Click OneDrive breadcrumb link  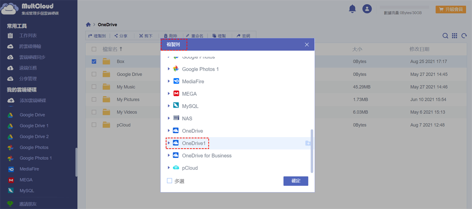coord(107,24)
